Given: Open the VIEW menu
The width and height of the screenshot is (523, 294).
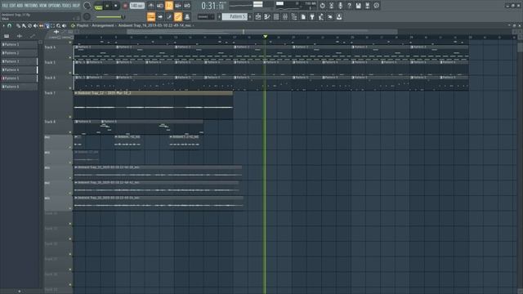Looking at the screenshot, I should coord(43,6).
